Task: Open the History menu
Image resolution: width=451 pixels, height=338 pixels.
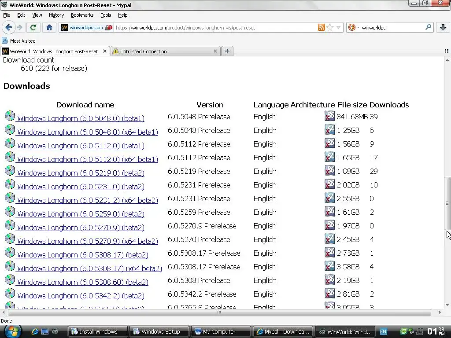Action: 56,15
